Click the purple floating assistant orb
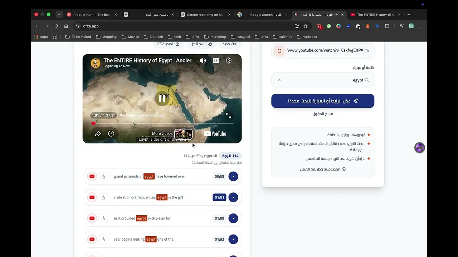The height and width of the screenshot is (257, 458). pos(420,147)
